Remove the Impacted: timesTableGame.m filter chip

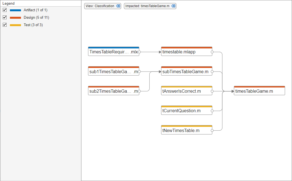(x=173, y=6)
